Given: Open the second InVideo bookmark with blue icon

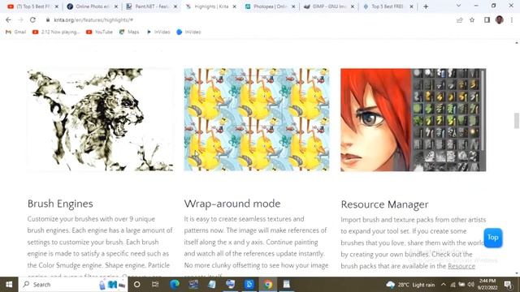Looking at the screenshot, I should [x=188, y=32].
